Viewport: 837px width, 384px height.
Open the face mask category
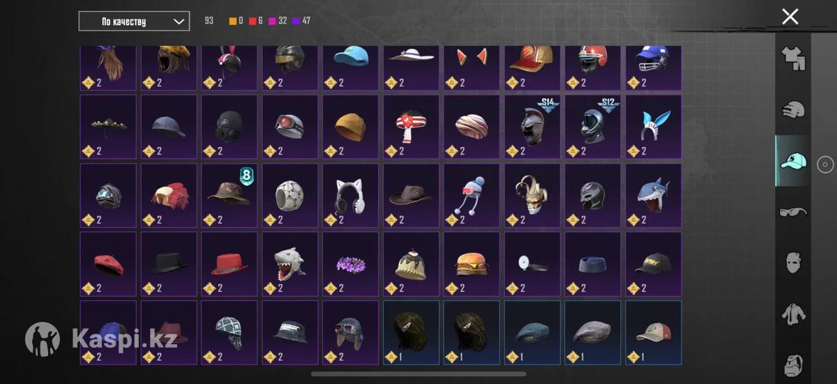[793, 263]
